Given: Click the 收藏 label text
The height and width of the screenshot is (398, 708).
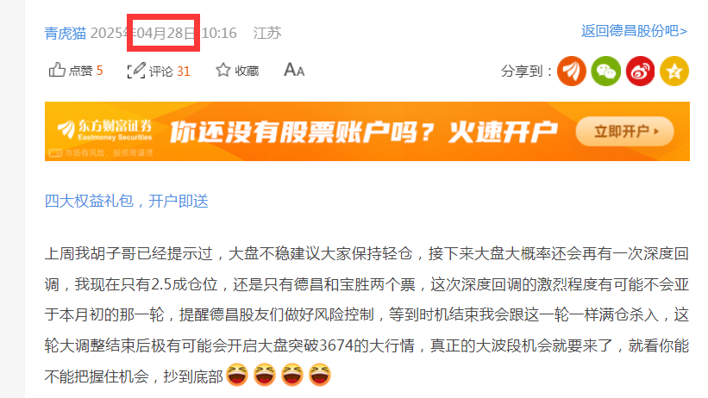Looking at the screenshot, I should (x=247, y=71).
